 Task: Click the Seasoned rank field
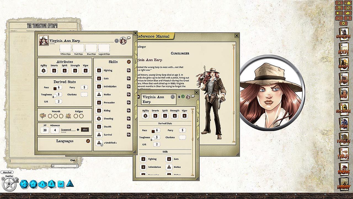click(x=68, y=130)
